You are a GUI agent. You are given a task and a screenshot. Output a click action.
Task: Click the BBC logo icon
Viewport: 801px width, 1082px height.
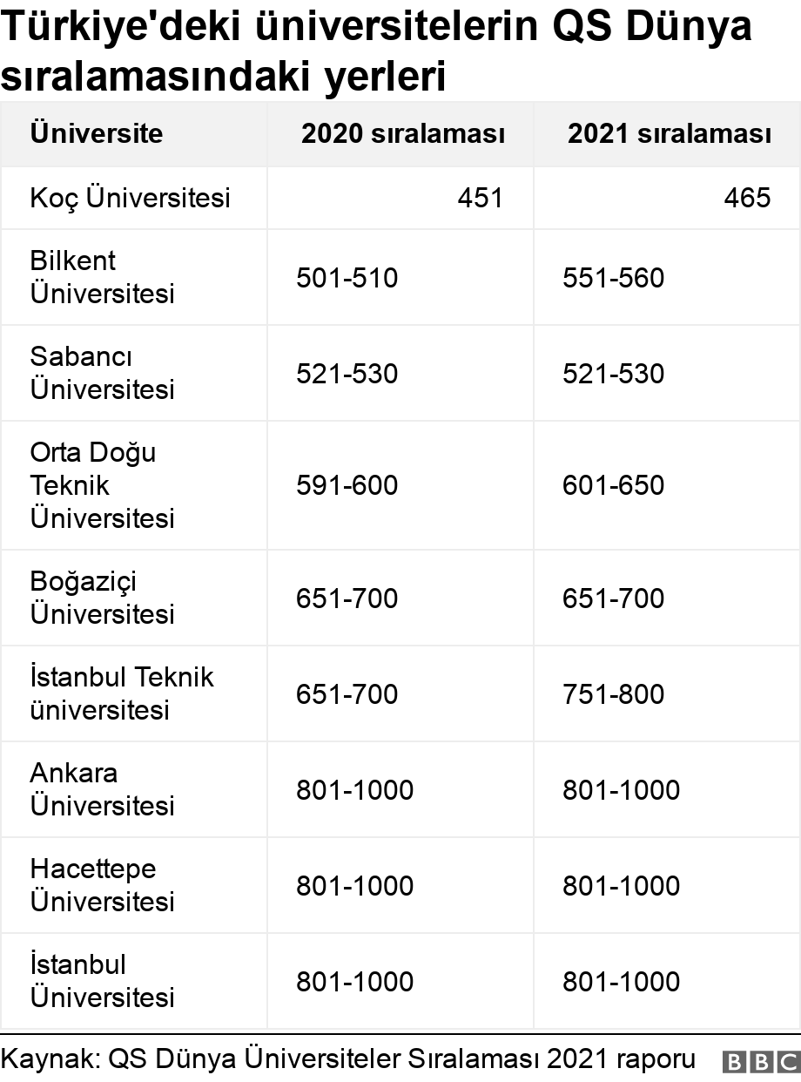[x=759, y=1061]
